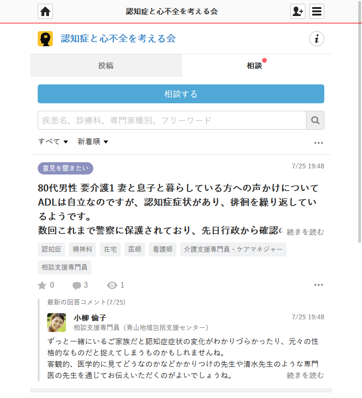Open the add member icon

tap(298, 11)
